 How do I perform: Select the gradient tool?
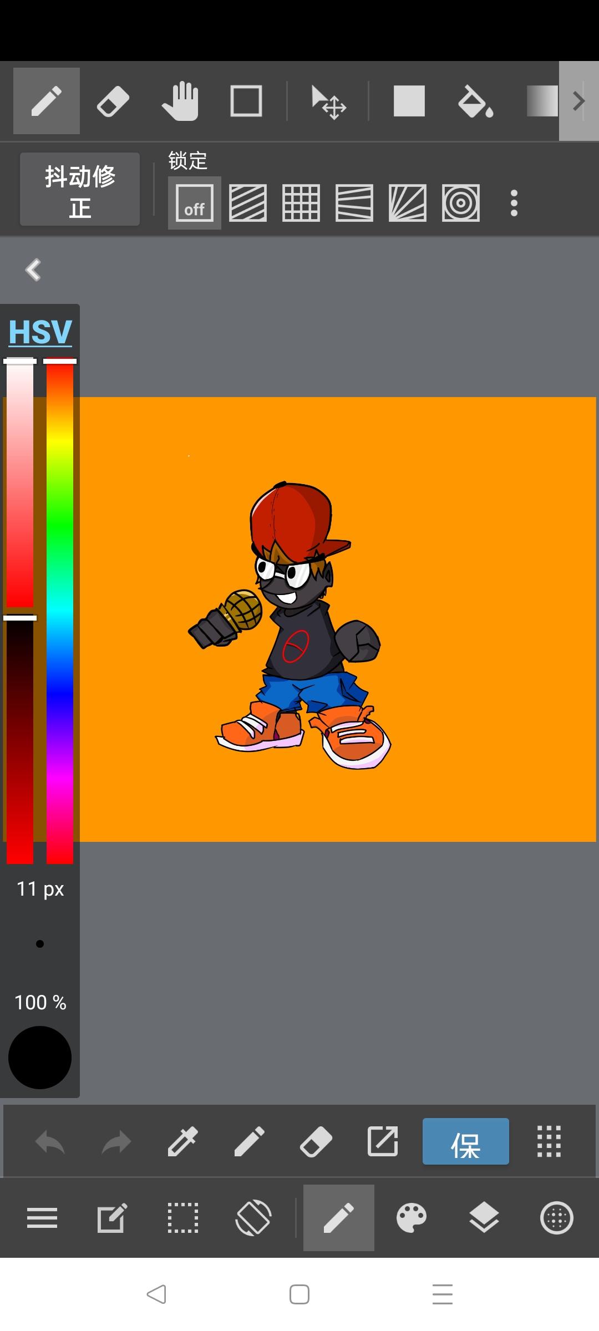[542, 101]
